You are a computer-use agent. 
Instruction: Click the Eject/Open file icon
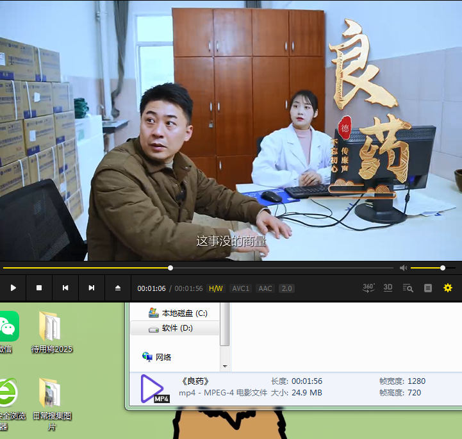click(118, 288)
